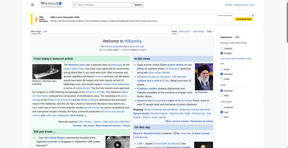This screenshot has width=288, height=148.
Task: Close the Wiki Loves Ramadan banner
Action: pyautogui.click(x=253, y=15)
